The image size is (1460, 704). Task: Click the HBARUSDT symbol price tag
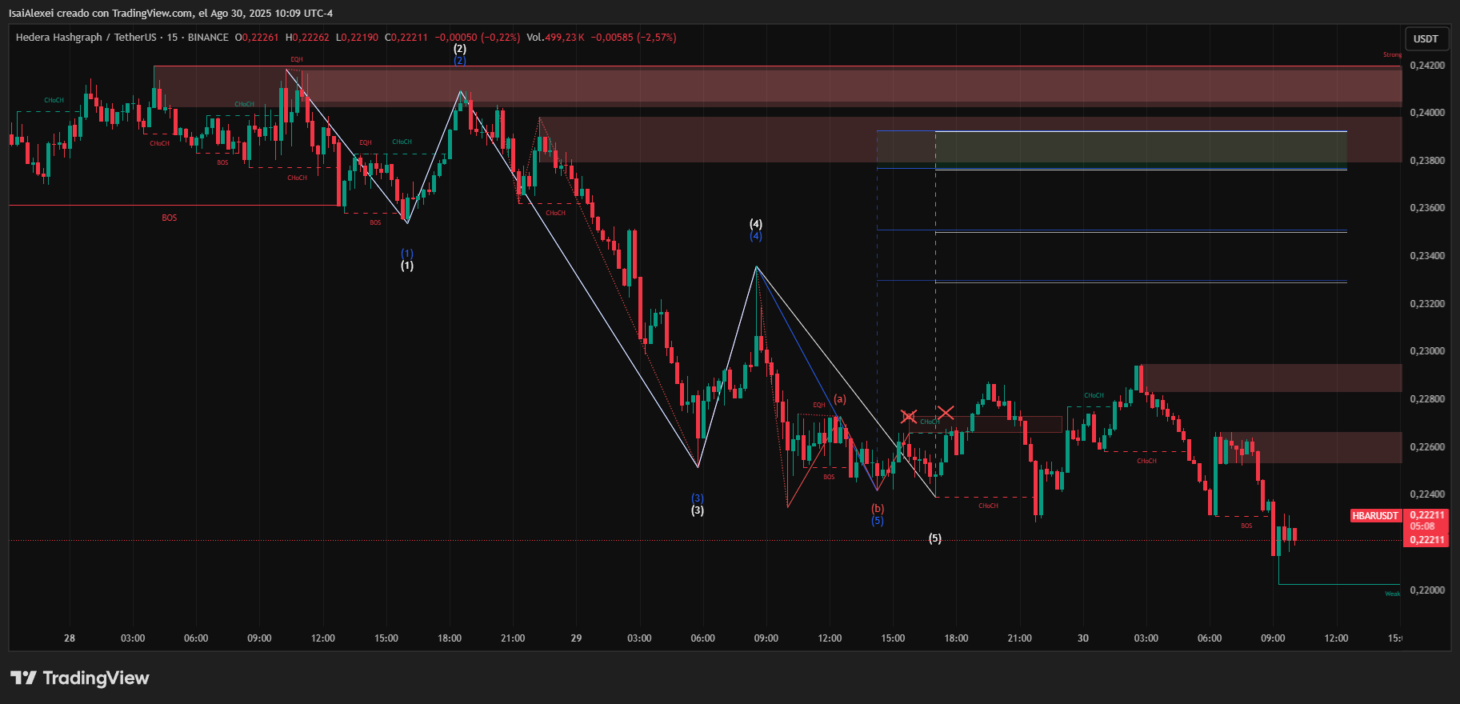(x=1375, y=516)
